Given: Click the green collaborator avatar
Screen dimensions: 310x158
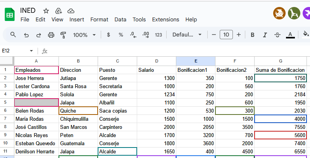Looking at the screenshot, I should pyautogui.click(x=294, y=13).
